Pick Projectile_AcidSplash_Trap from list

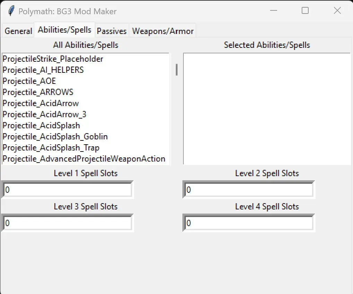[x=86, y=148]
